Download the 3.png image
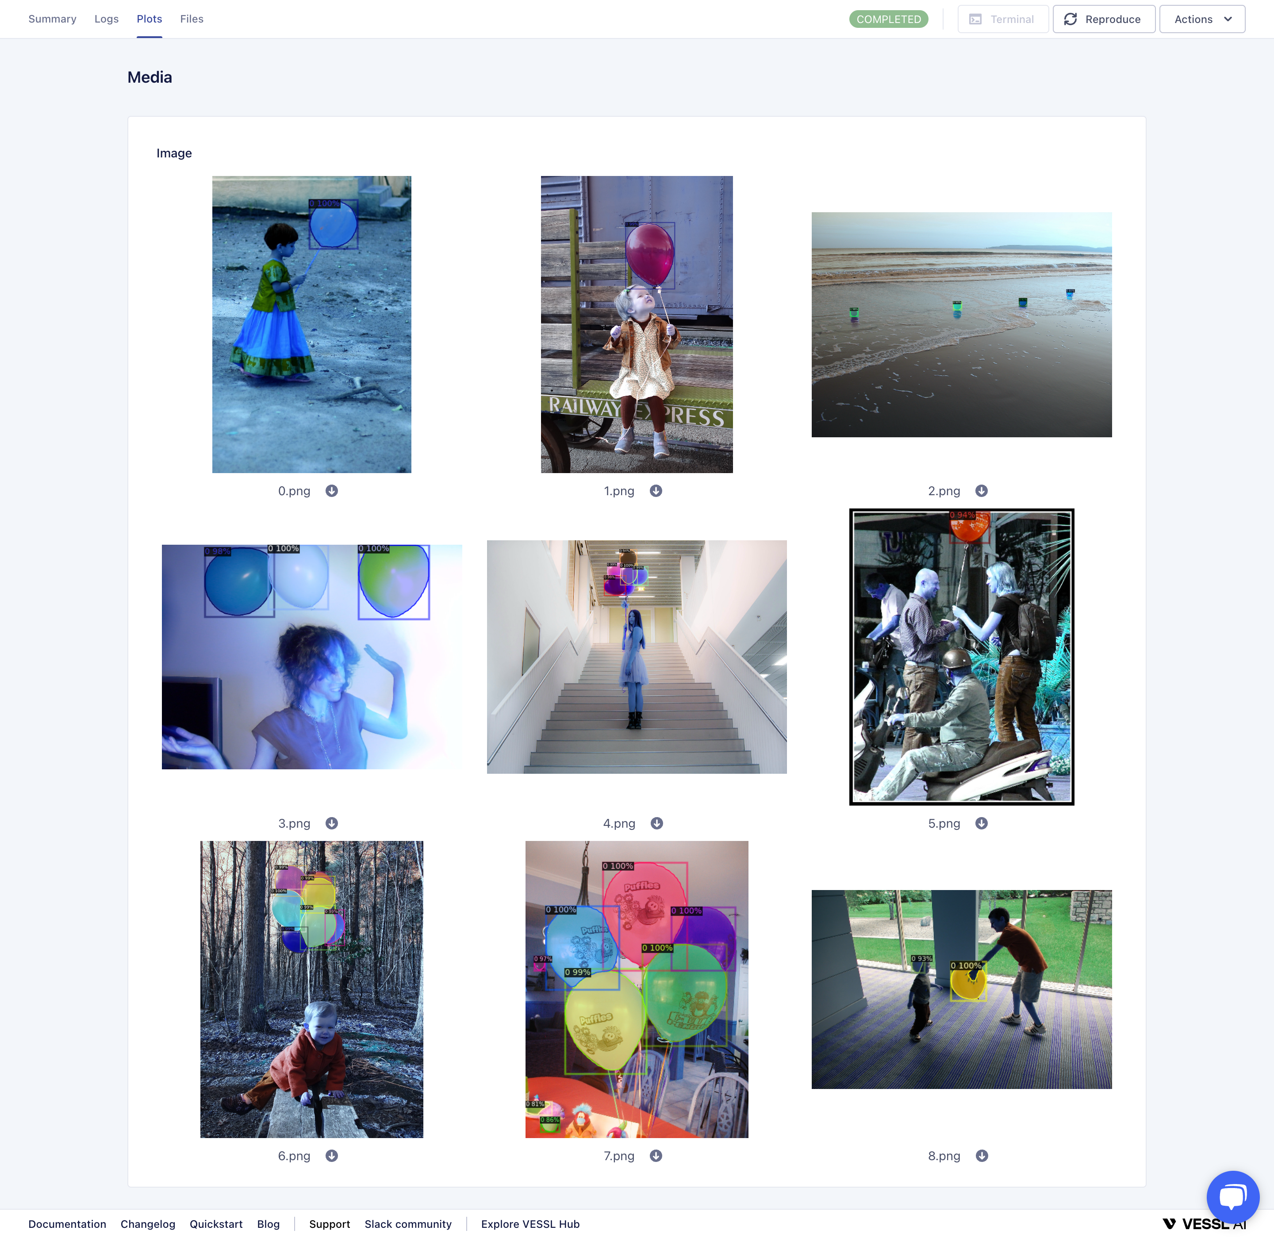Image resolution: width=1274 pixels, height=1238 pixels. 332,823
